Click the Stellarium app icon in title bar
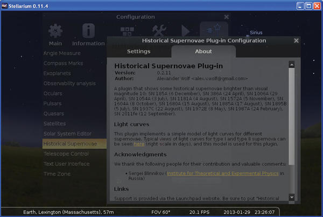This screenshot has width=323, height=217. [4, 6]
